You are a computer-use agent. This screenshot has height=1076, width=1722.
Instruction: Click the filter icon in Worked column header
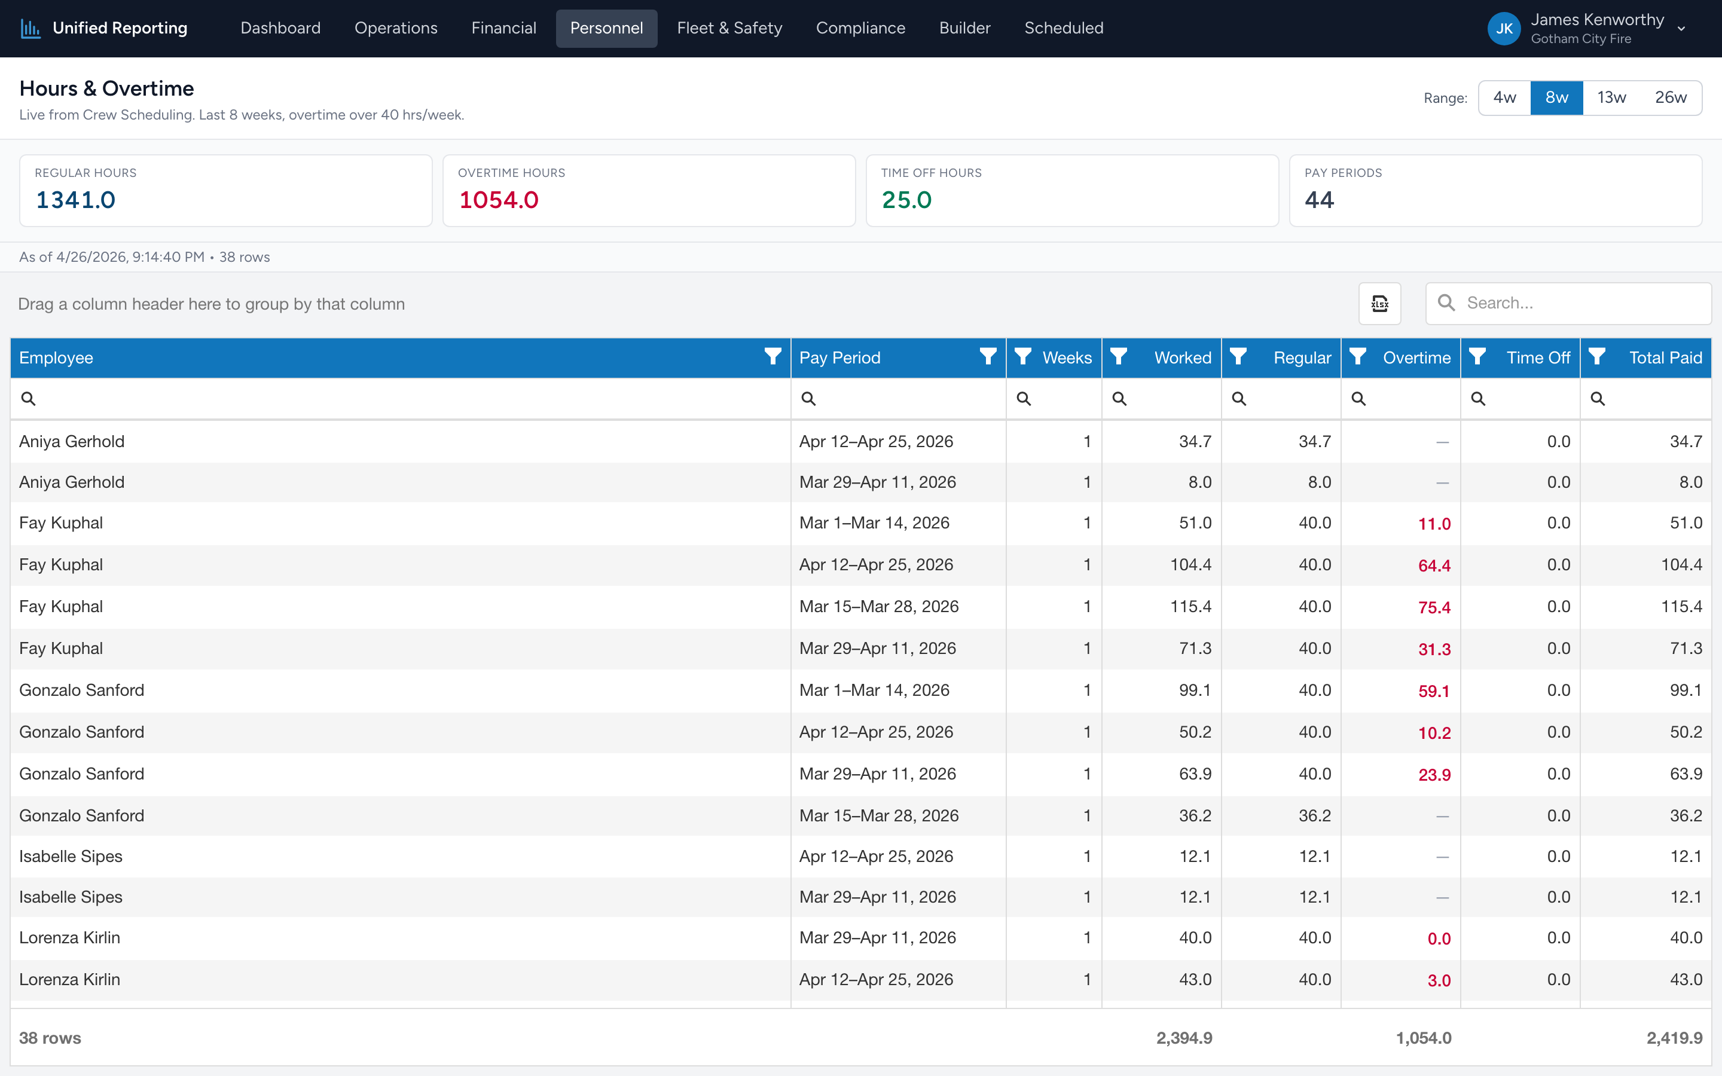coord(1119,356)
